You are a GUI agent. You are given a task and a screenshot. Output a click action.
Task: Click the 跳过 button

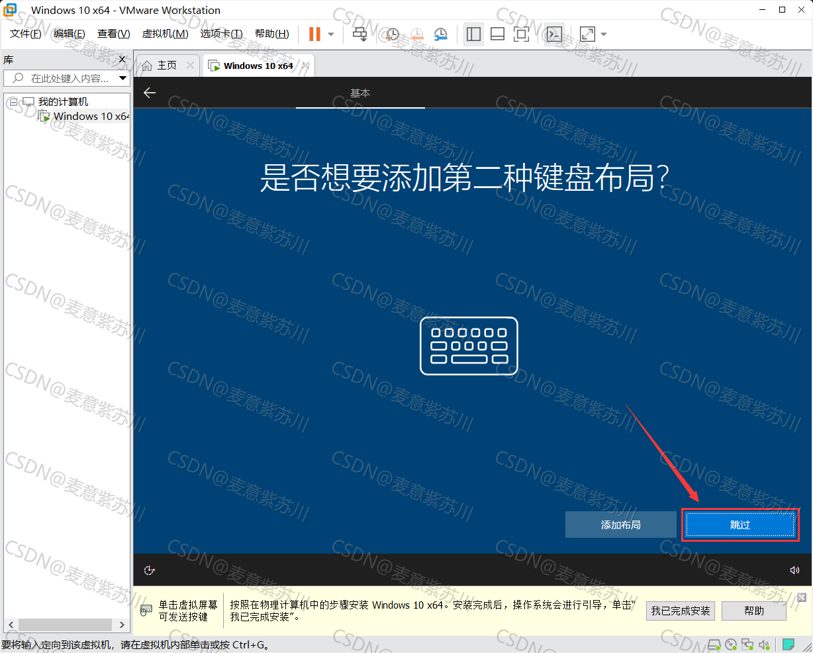pos(740,525)
